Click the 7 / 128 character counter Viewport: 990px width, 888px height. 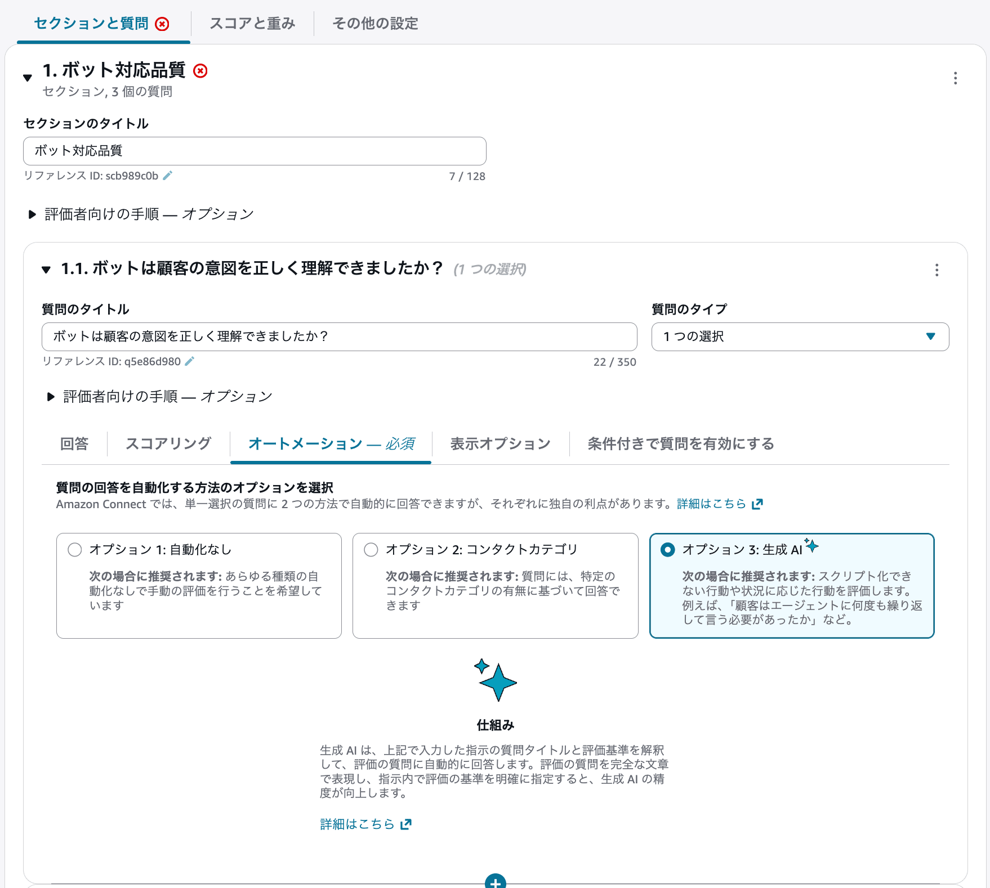click(467, 177)
